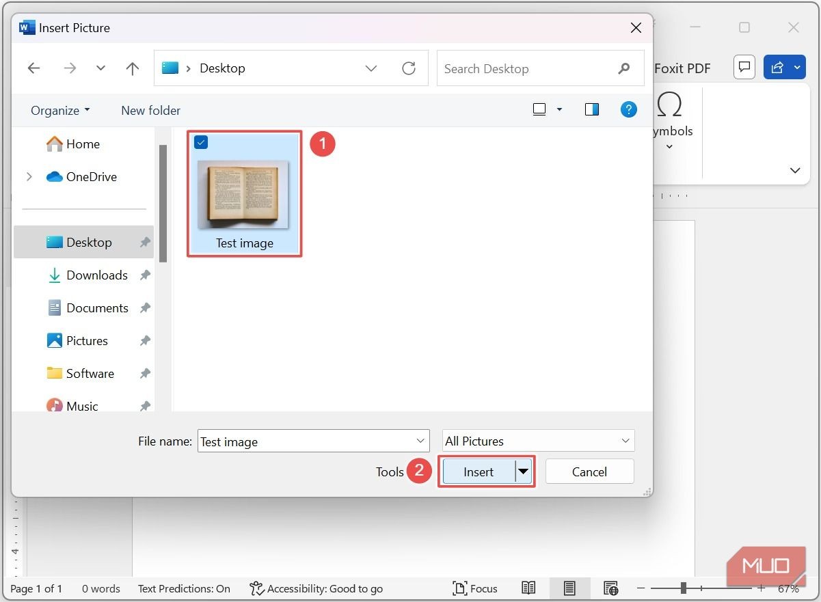Image resolution: width=821 pixels, height=602 pixels.
Task: Open Comments icon in Word
Action: click(744, 67)
